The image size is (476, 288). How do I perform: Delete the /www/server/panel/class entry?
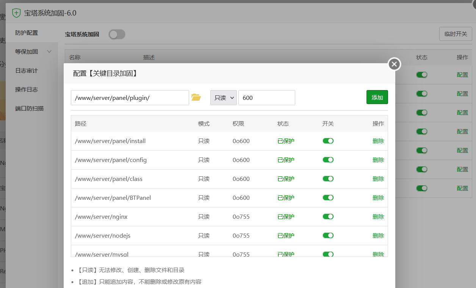378,179
